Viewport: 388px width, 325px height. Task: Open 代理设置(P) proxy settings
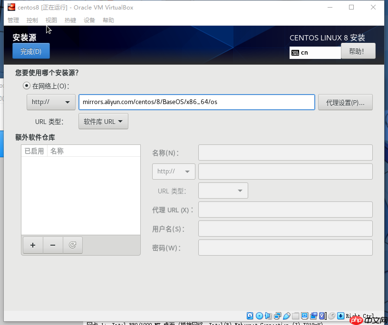click(345, 102)
